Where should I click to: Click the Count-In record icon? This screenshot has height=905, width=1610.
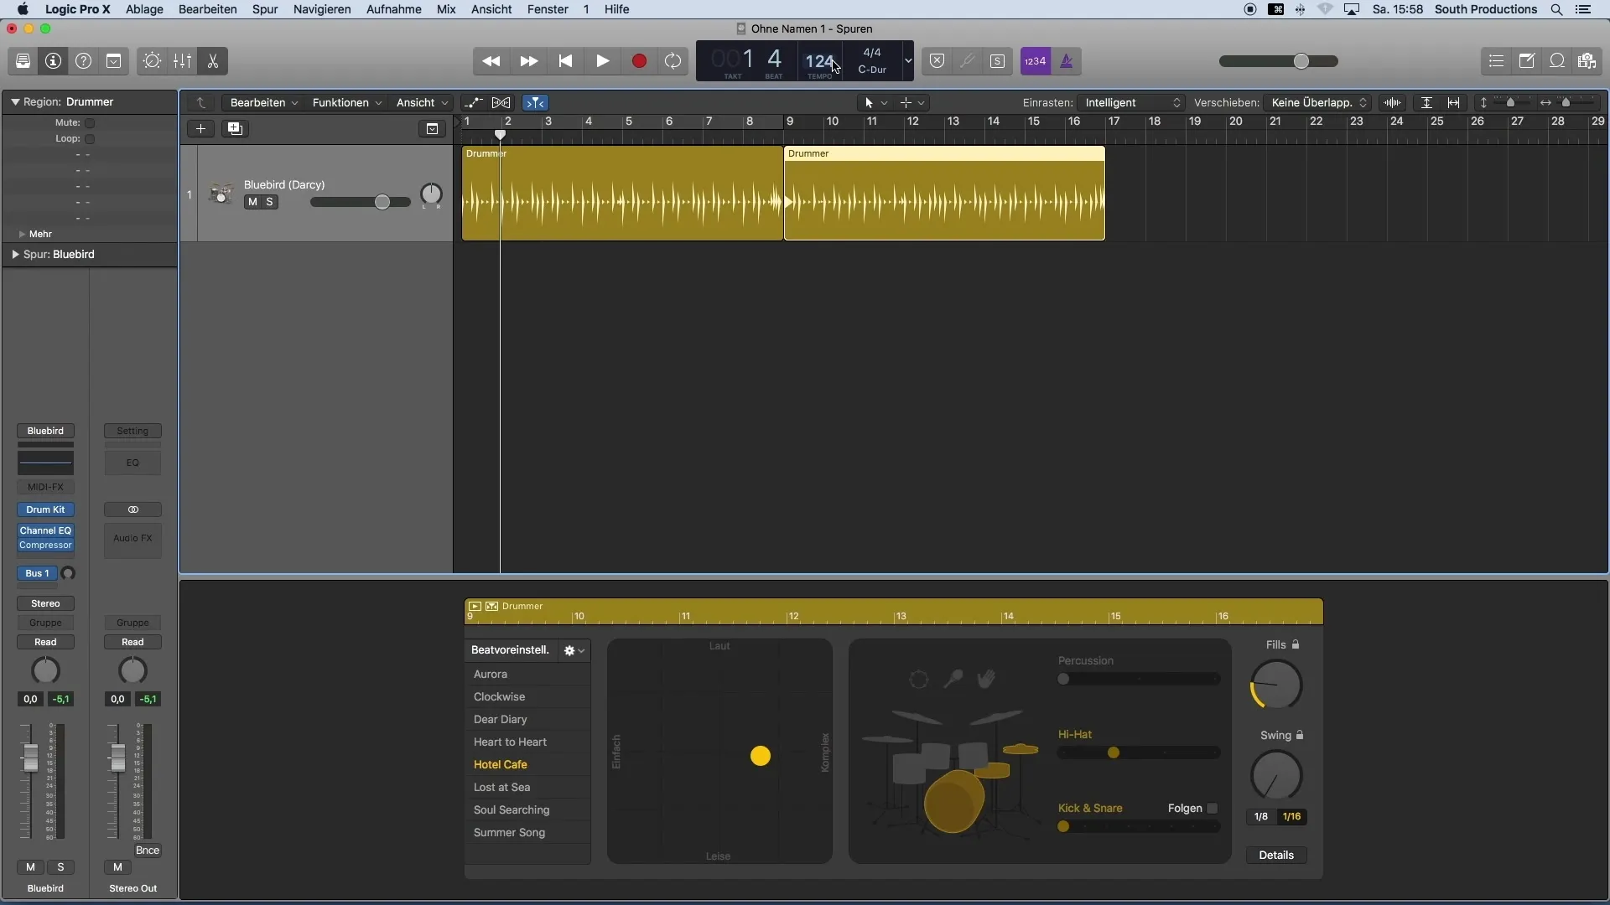1035,61
